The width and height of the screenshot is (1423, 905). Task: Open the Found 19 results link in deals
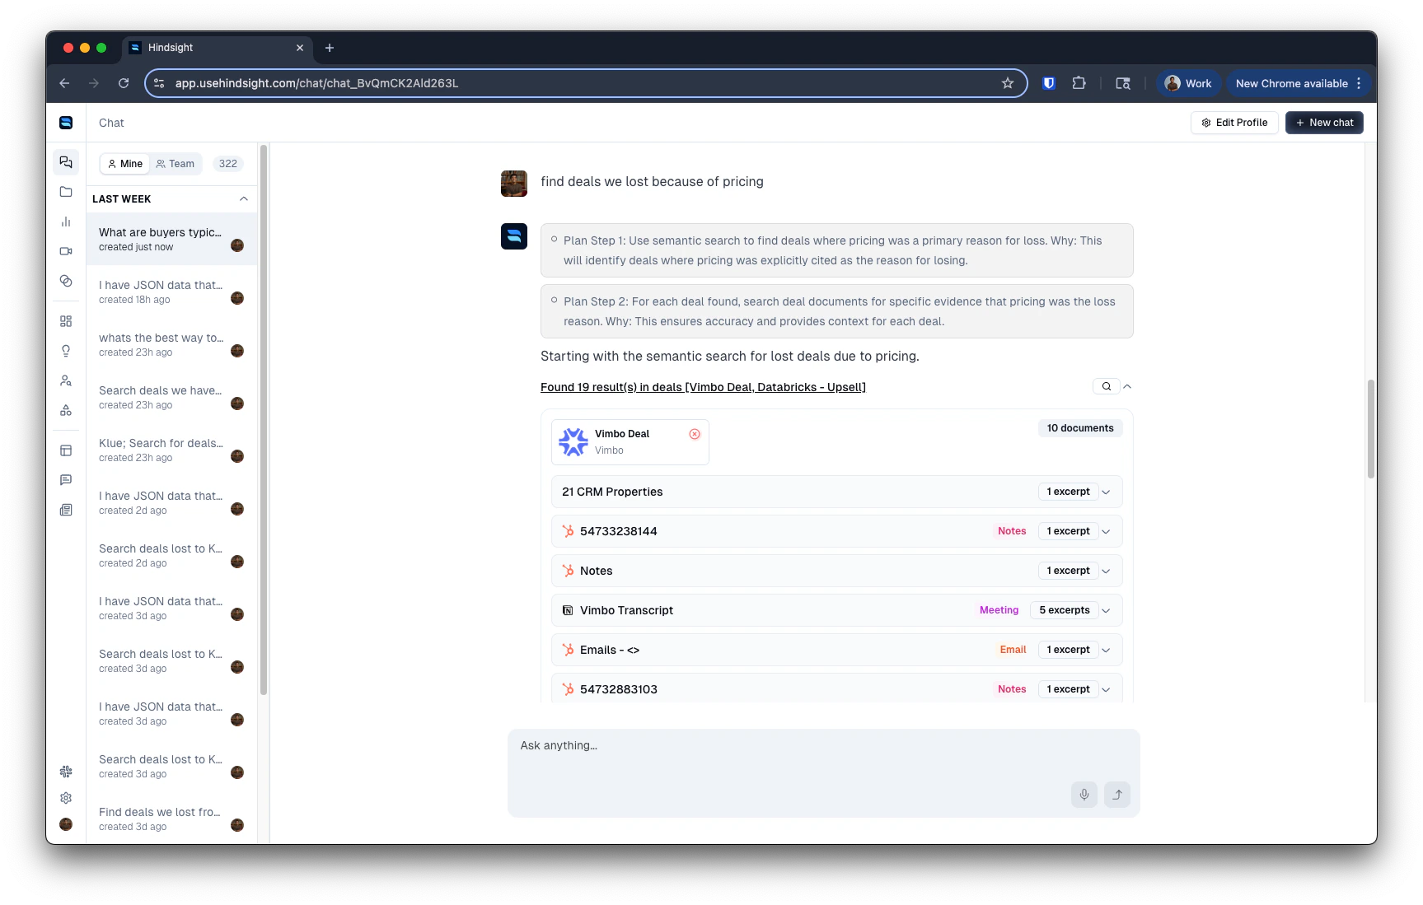pos(702,387)
